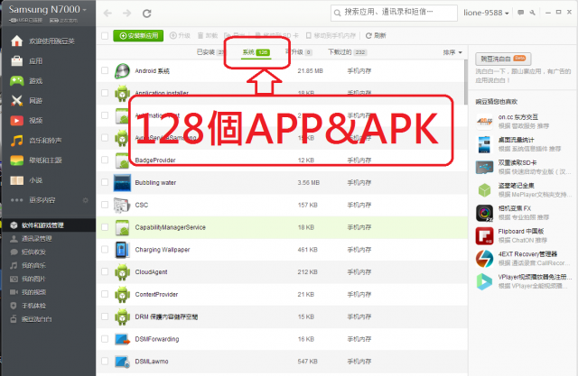Click the search box at top
578x376 pixels.
[x=394, y=13]
